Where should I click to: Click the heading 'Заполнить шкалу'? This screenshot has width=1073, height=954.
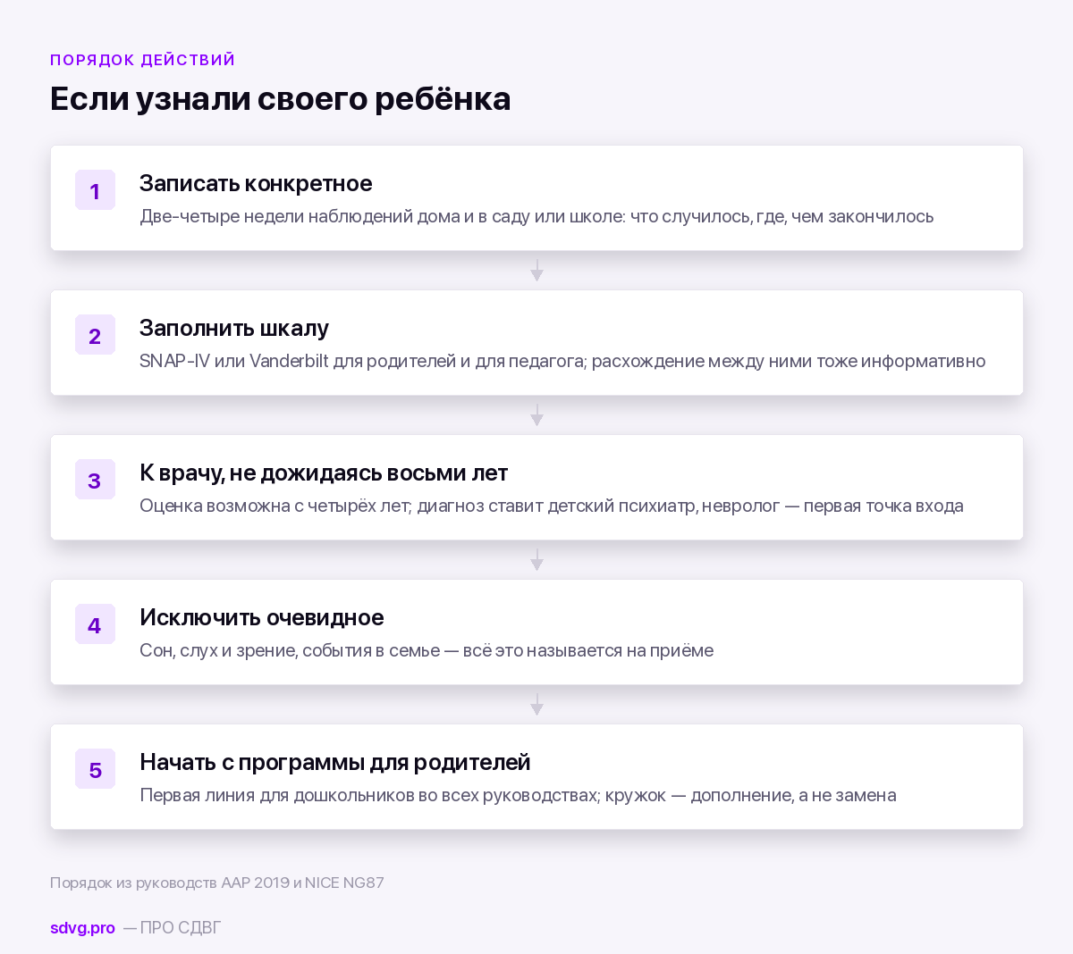click(x=234, y=328)
